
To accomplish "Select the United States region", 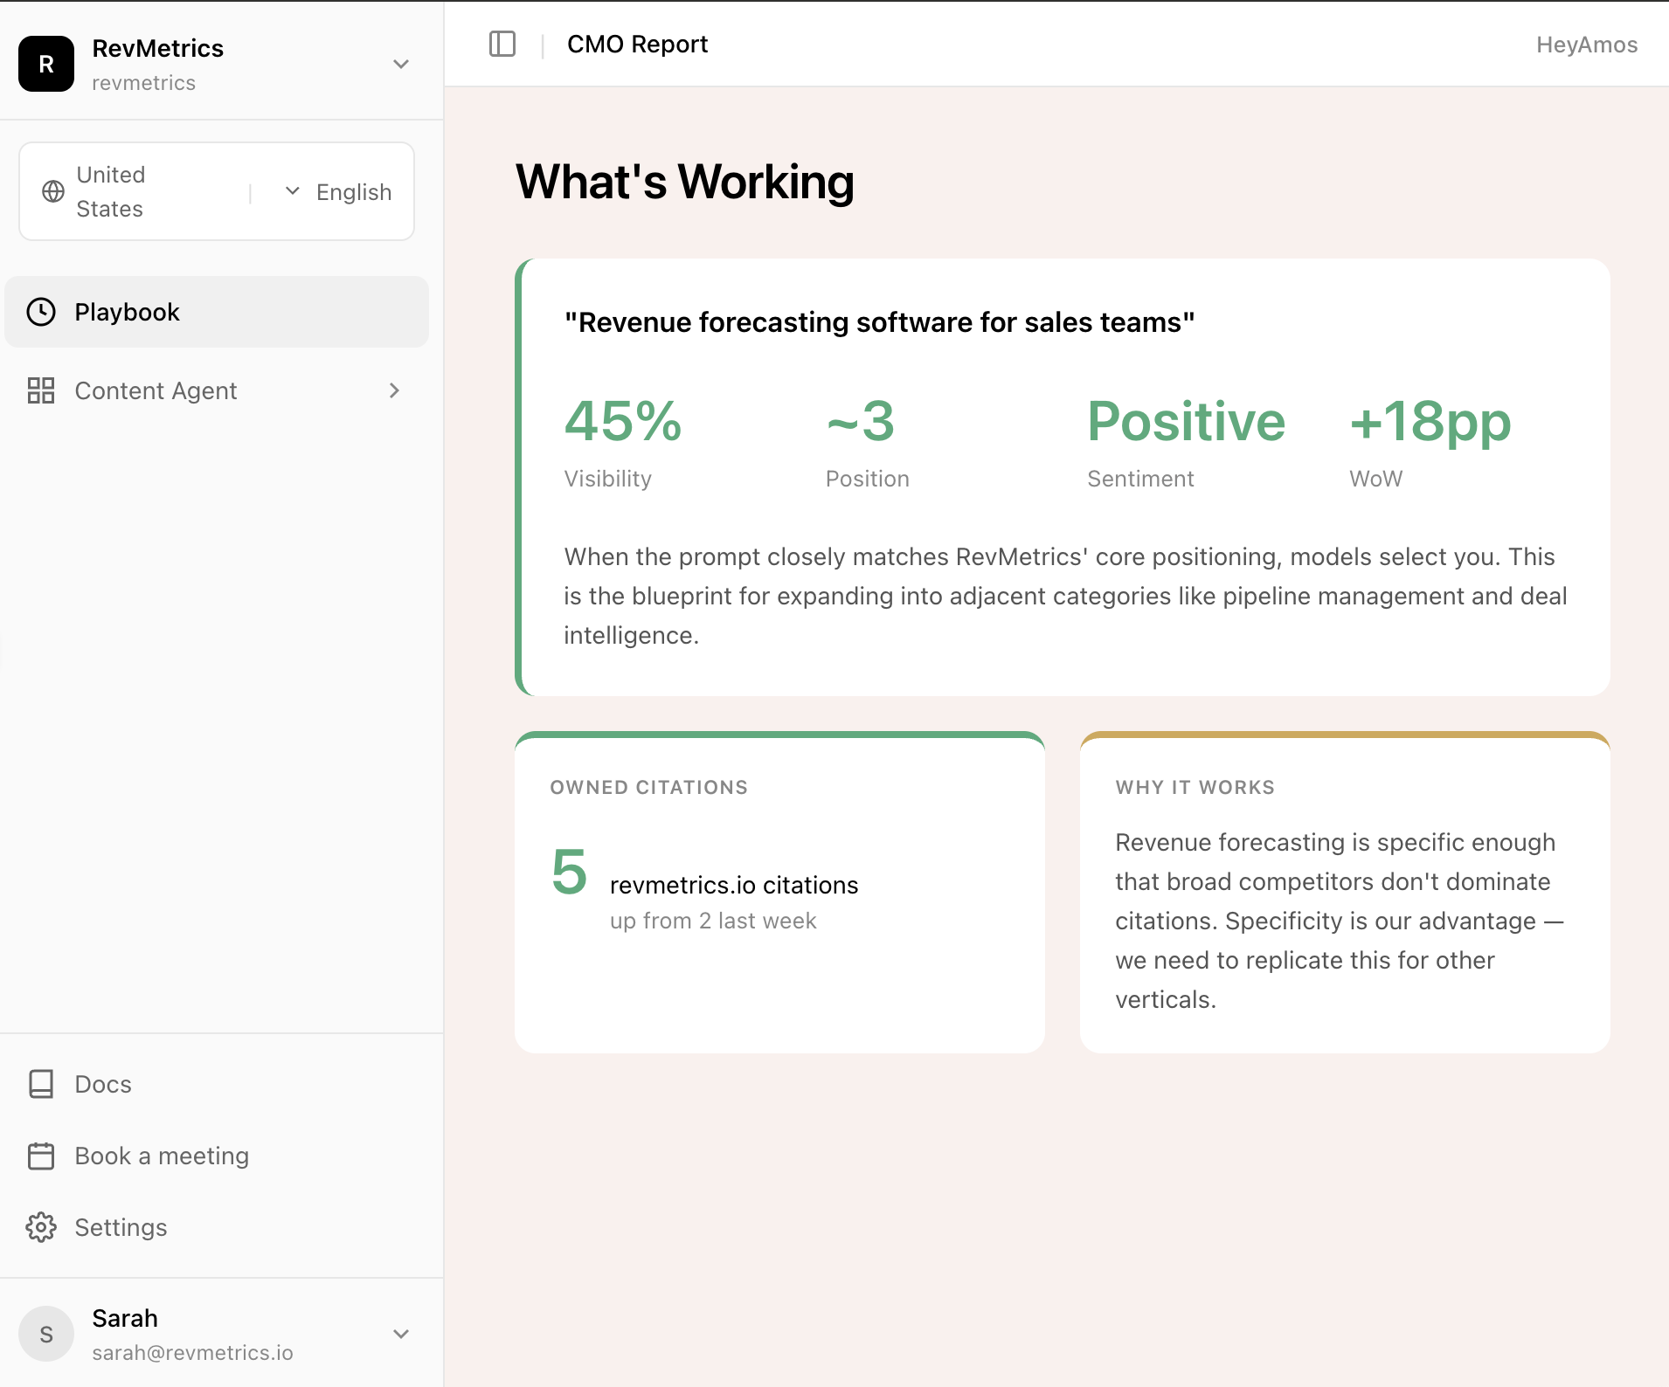I will (x=111, y=191).
